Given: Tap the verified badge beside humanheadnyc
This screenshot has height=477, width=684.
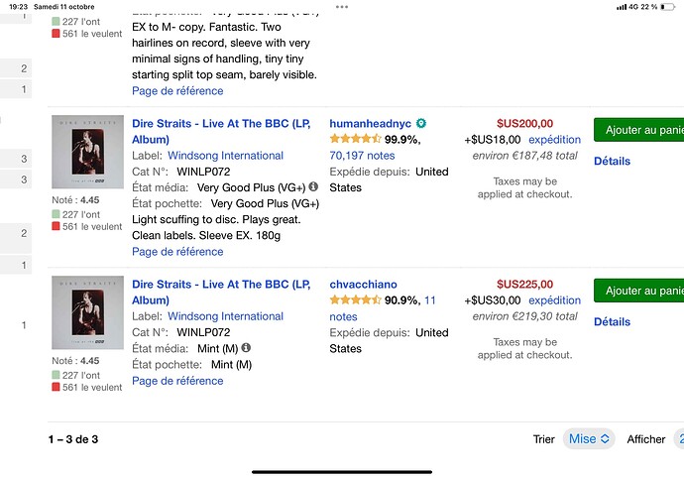Looking at the screenshot, I should (422, 123).
